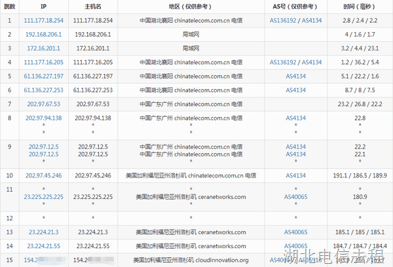Select time value 23.2 / 26.8 / 22.2
The width and height of the screenshot is (393, 267).
pos(360,104)
